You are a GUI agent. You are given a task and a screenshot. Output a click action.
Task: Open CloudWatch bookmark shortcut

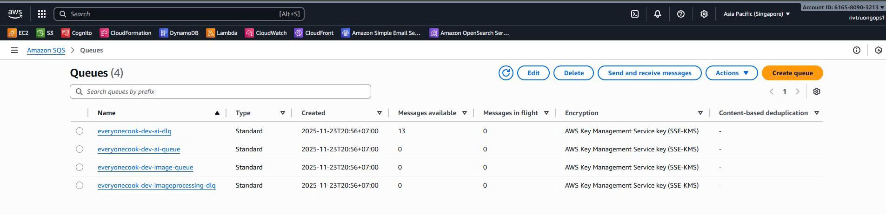(266, 33)
